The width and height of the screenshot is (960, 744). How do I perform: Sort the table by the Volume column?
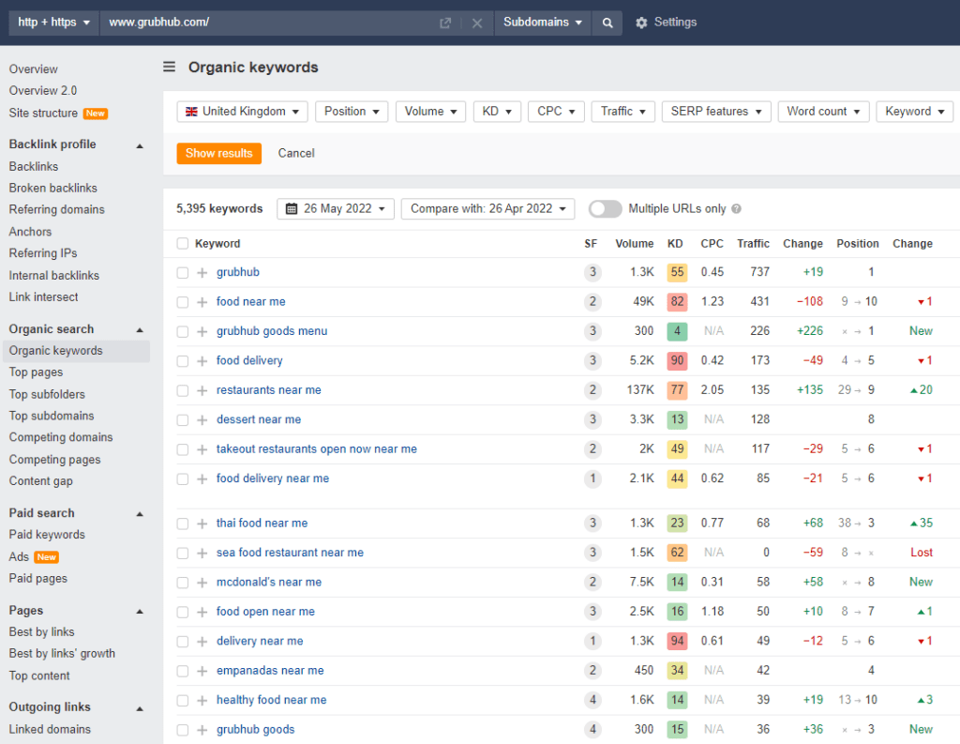pos(635,244)
